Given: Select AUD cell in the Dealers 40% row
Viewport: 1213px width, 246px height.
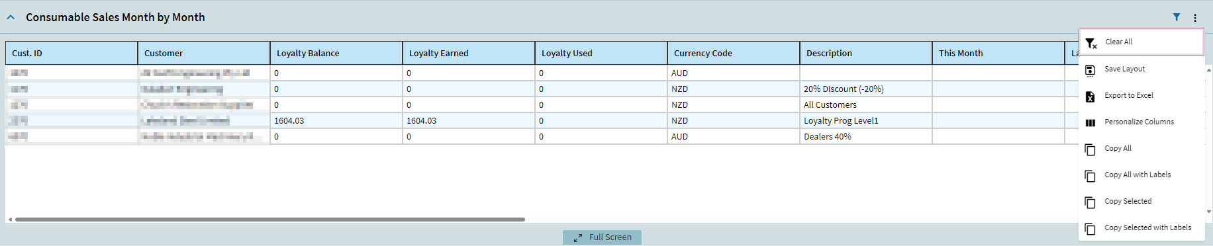Looking at the screenshot, I should coord(734,136).
